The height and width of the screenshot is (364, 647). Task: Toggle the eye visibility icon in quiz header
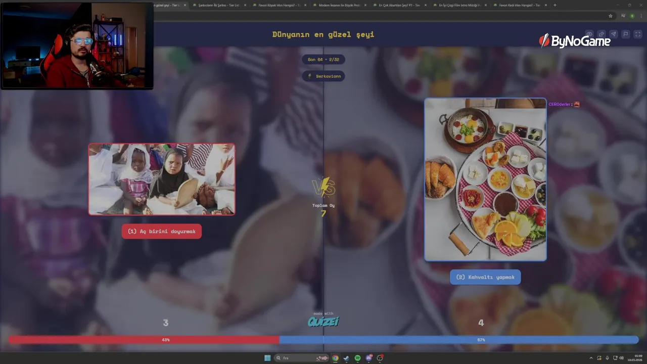(589, 34)
